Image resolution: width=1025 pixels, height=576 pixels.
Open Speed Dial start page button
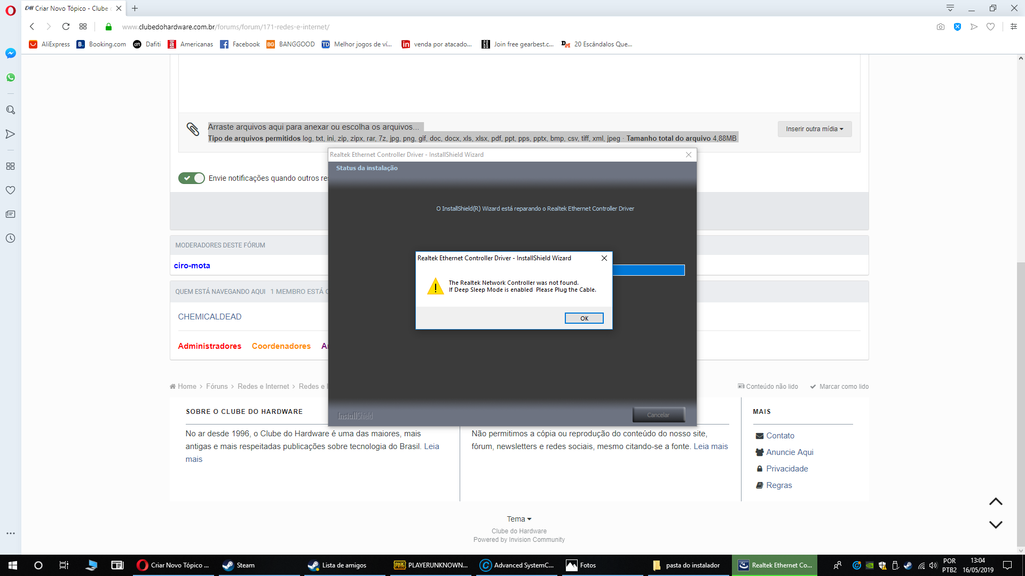point(83,27)
